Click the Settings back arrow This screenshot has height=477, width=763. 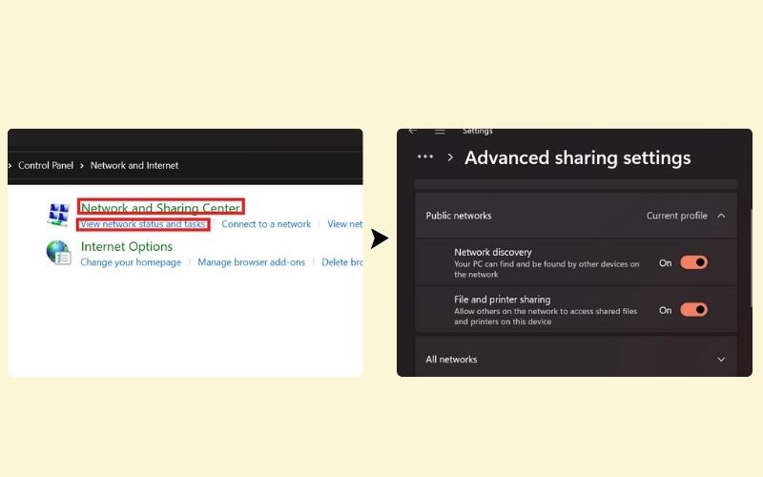(x=413, y=131)
